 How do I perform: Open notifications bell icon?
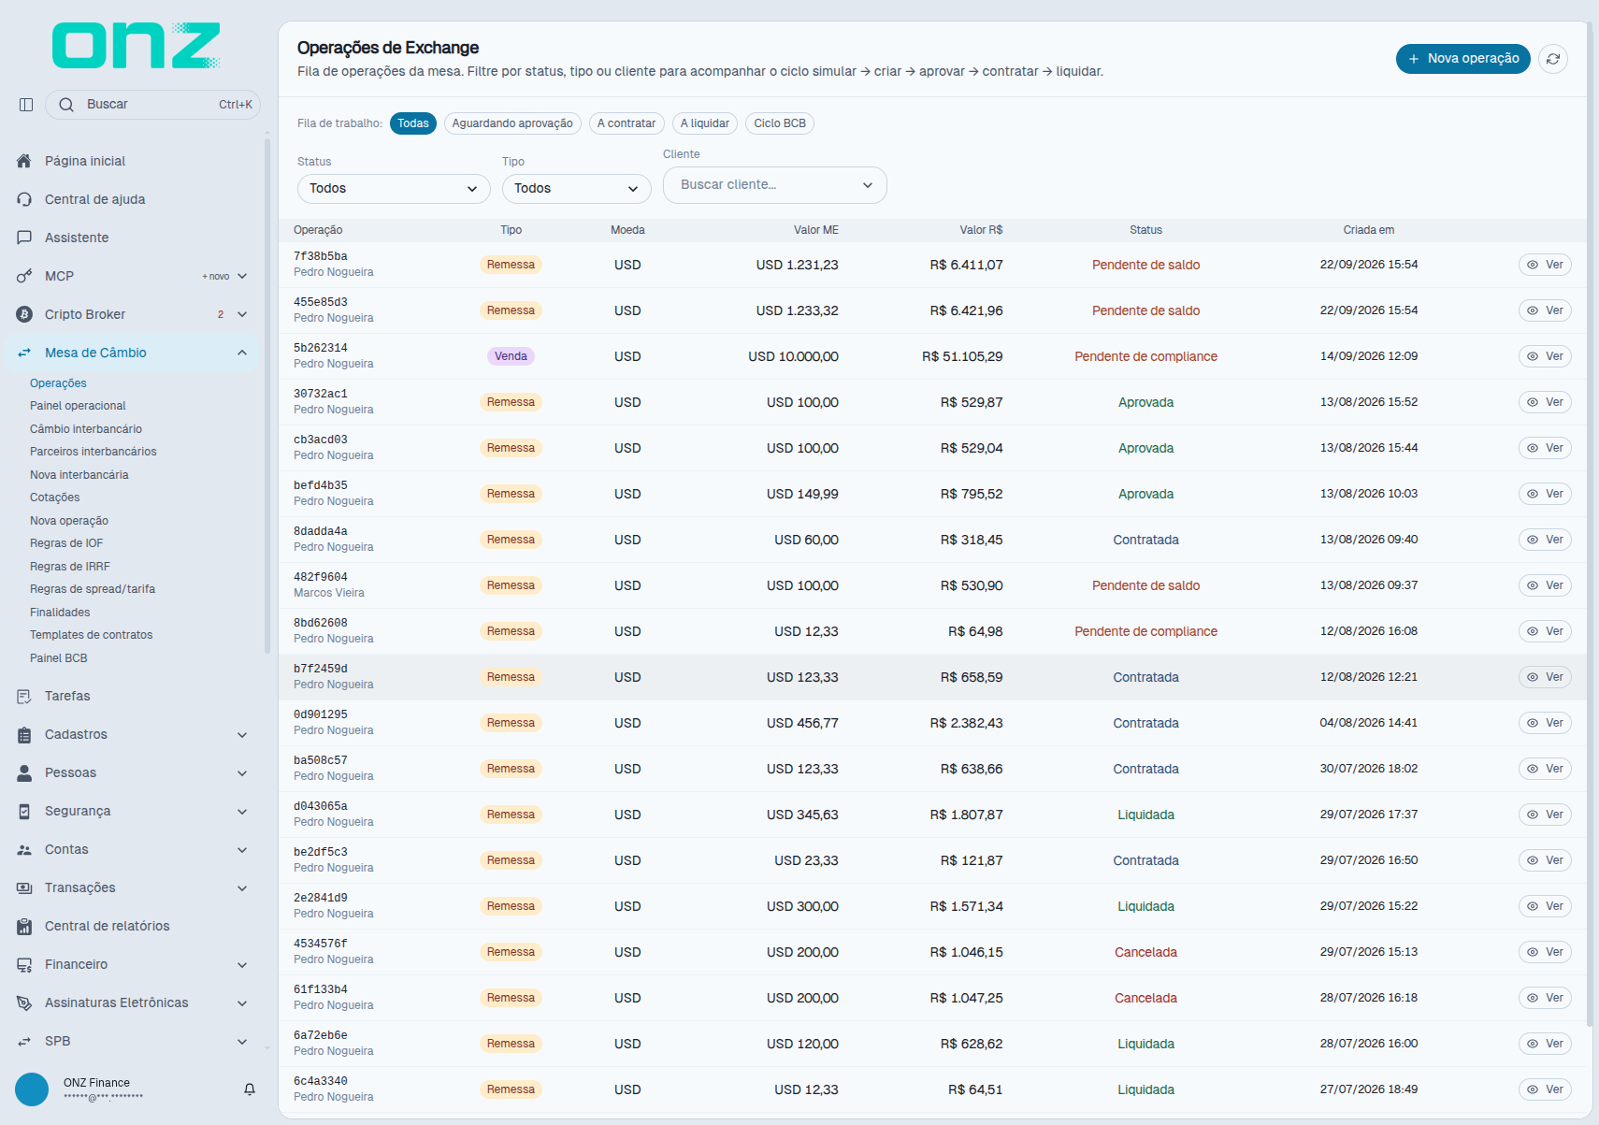[x=250, y=1089]
